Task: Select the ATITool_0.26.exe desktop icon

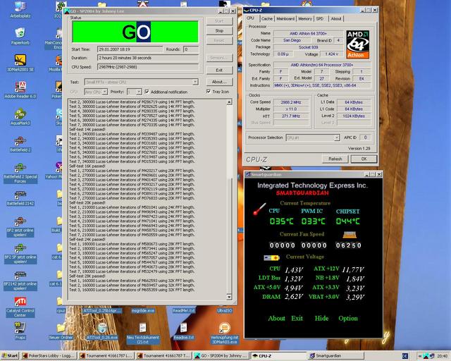Action: pyautogui.click(x=102, y=331)
